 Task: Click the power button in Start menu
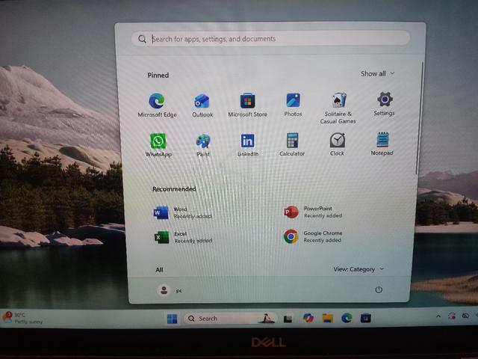coord(379,289)
